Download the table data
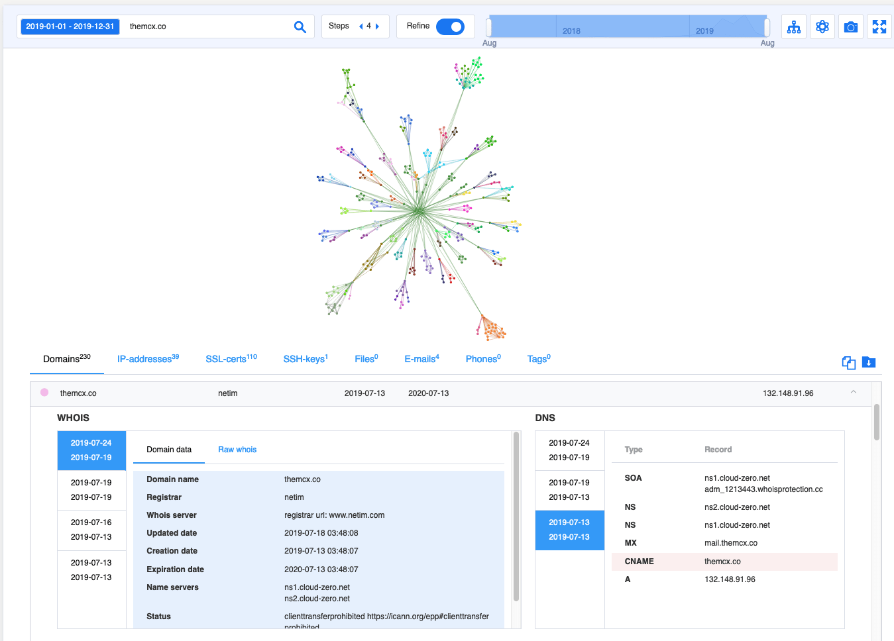Screen dimensions: 894x641 (x=869, y=363)
